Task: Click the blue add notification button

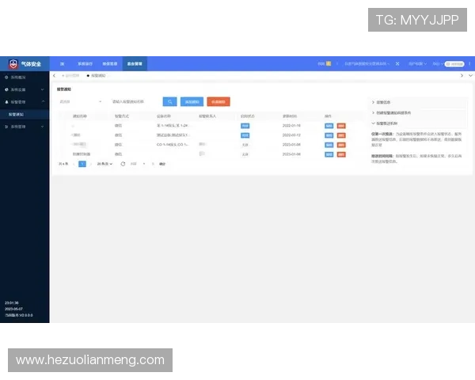Action: [192, 101]
